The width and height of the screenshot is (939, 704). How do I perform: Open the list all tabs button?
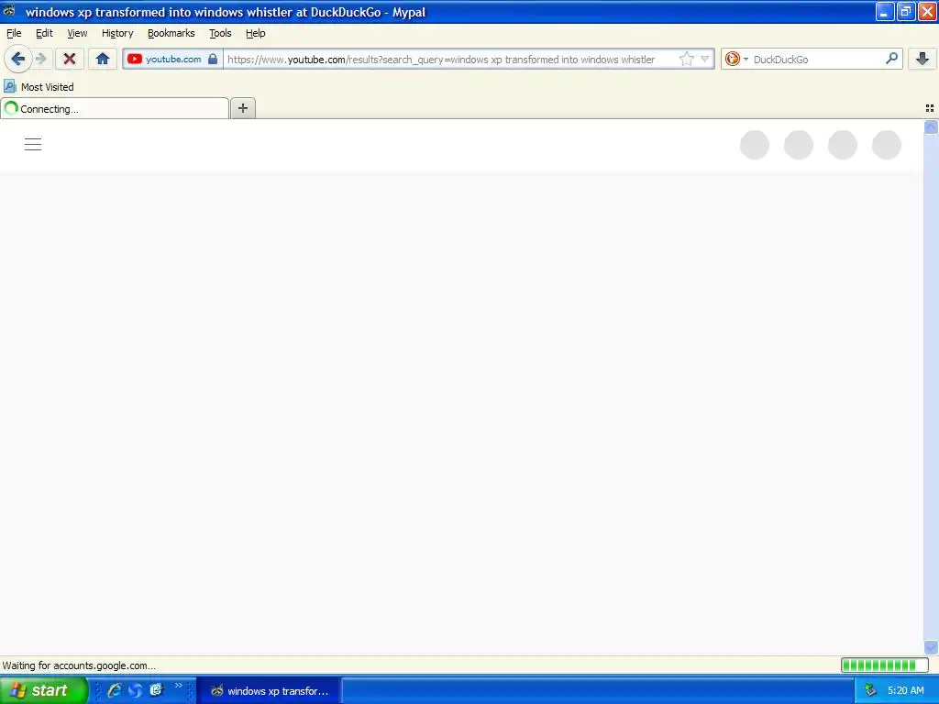click(930, 108)
